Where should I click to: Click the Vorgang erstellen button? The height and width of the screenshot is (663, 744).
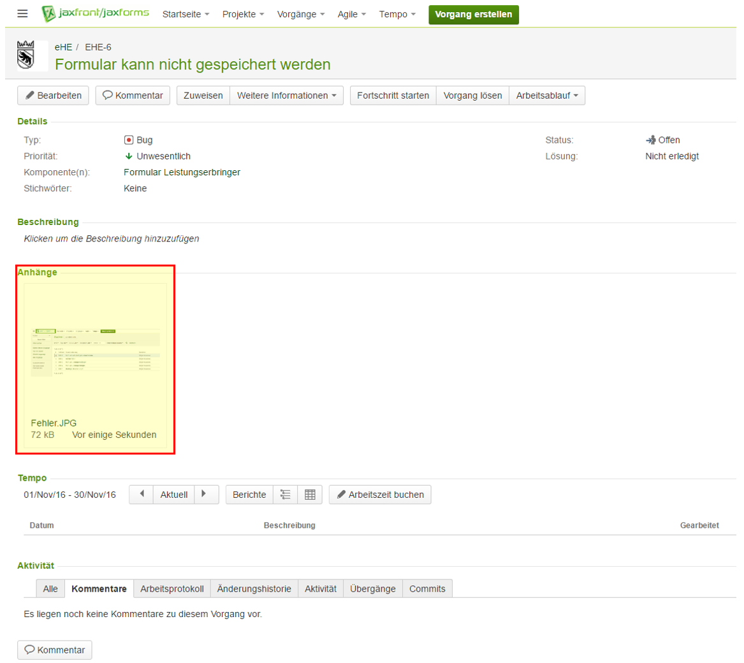click(x=473, y=14)
